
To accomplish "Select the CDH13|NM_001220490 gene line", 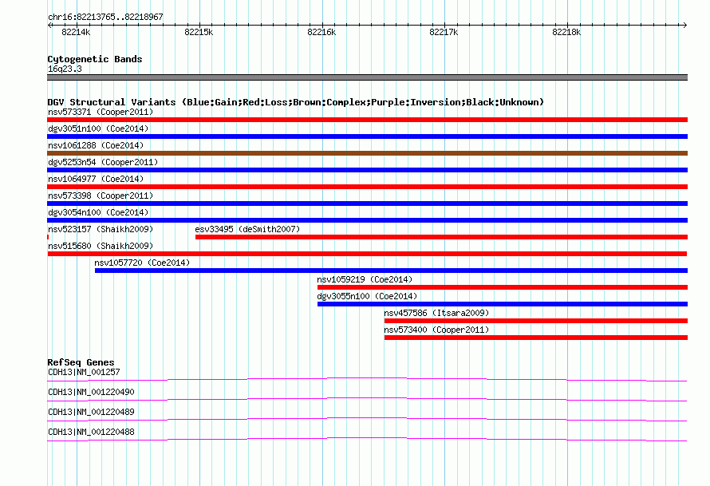I will coord(367,400).
